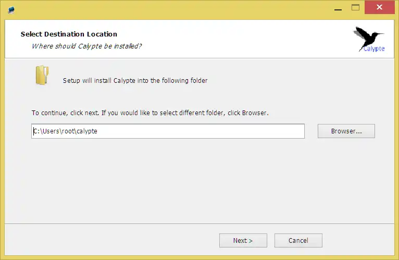Cancel the Calypte installation
The image size is (399, 260).
(298, 240)
